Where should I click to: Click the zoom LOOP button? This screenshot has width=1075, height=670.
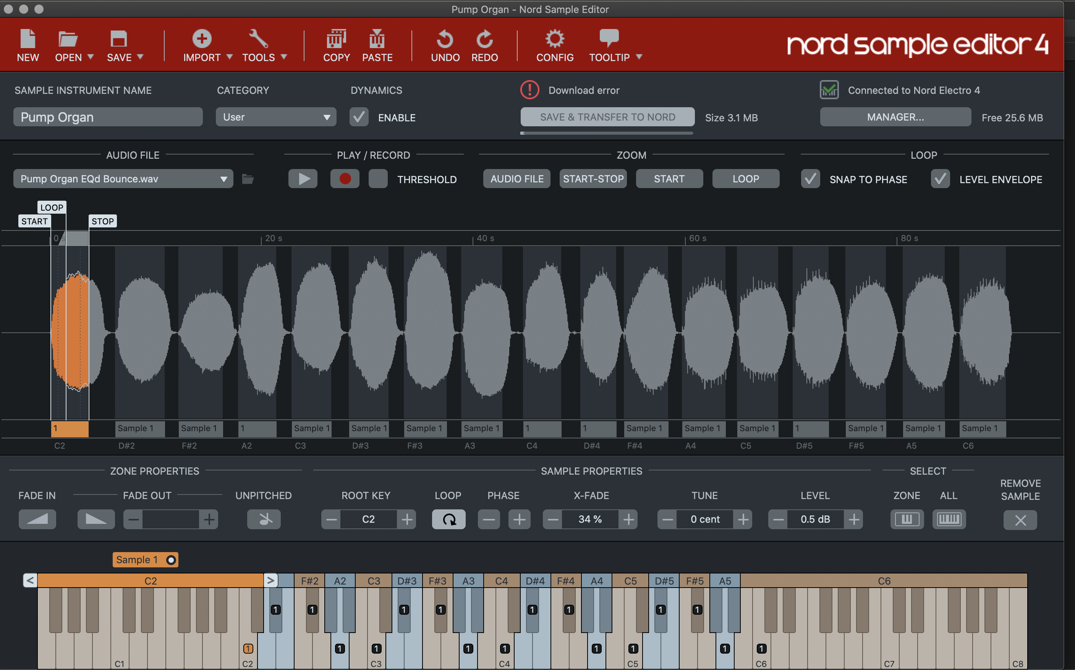tap(746, 179)
